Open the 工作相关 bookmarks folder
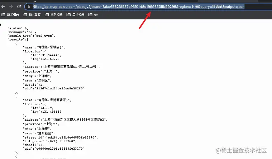The width and height of the screenshot is (272, 159). click(x=76, y=15)
